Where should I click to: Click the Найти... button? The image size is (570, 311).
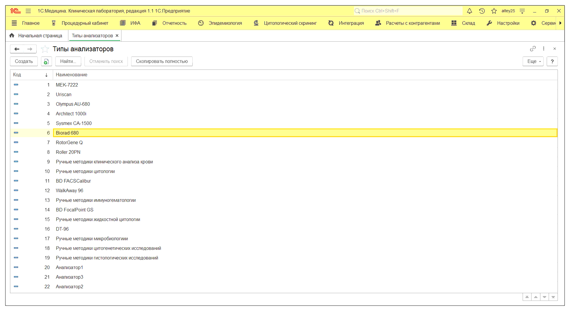68,61
